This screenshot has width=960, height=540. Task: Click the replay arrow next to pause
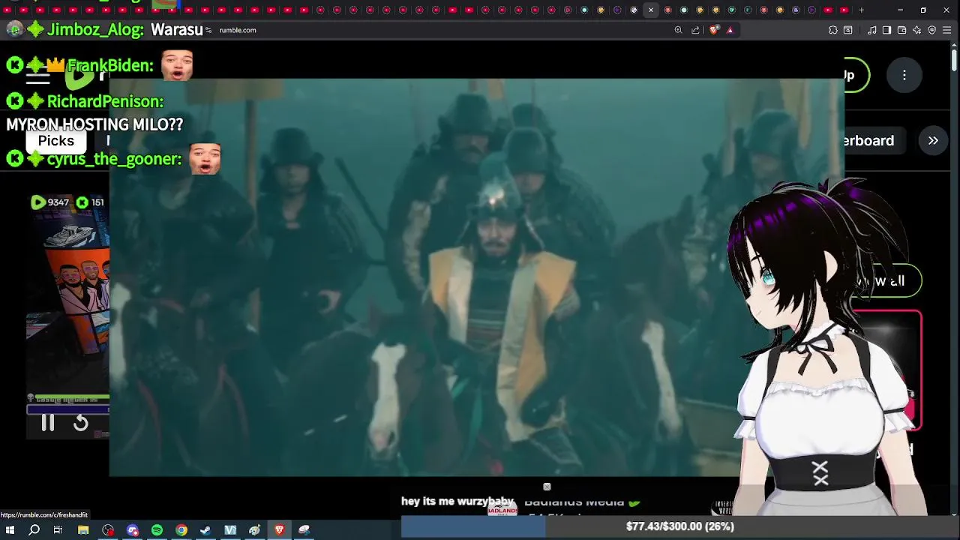[x=81, y=423]
